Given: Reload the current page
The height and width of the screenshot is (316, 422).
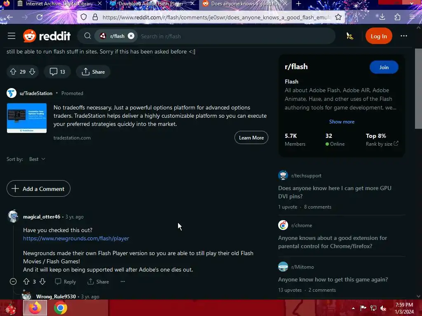Looking at the screenshot, I should click(x=40, y=17).
